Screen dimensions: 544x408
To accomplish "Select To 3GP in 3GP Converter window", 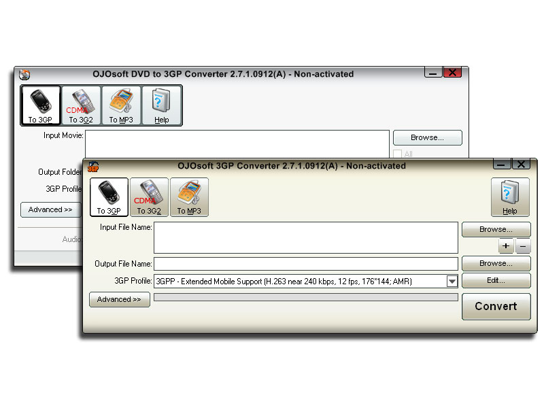I will click(109, 197).
